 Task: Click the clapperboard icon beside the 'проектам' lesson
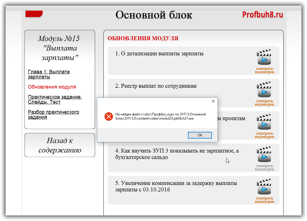tap(264, 122)
